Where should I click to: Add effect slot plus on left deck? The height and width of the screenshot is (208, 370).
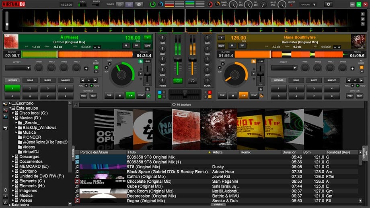point(86,69)
